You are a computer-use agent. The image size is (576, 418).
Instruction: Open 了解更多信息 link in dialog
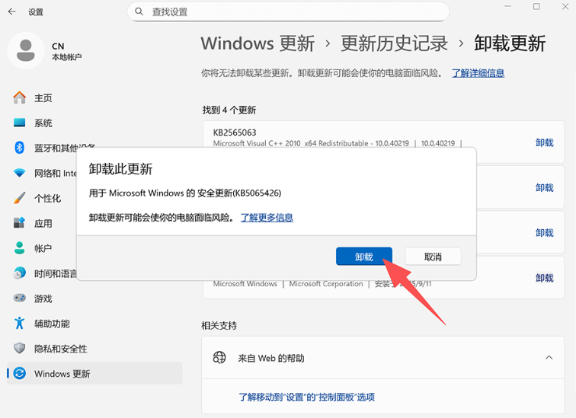pos(267,218)
